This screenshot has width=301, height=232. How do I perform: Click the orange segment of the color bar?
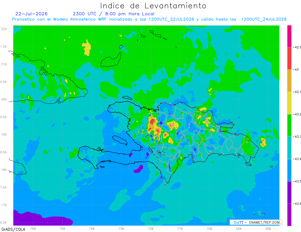[x=289, y=81]
